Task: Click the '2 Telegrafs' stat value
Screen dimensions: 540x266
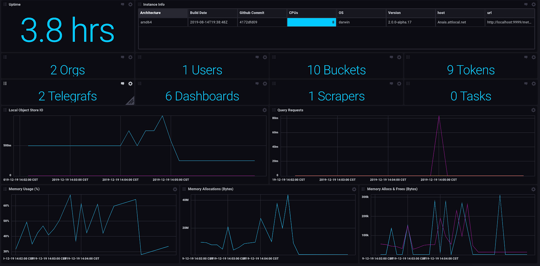Action: click(x=67, y=96)
